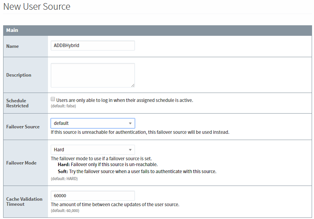Click the Failover Source label
The width and height of the screenshot is (314, 219).
23,127
